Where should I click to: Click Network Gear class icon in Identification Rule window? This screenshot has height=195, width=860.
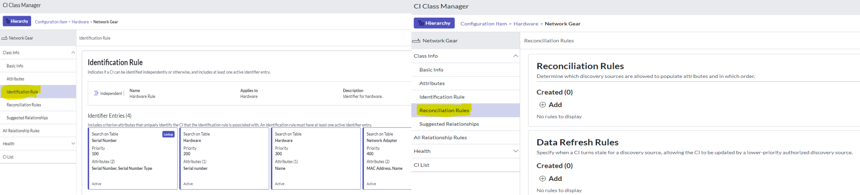[5, 38]
